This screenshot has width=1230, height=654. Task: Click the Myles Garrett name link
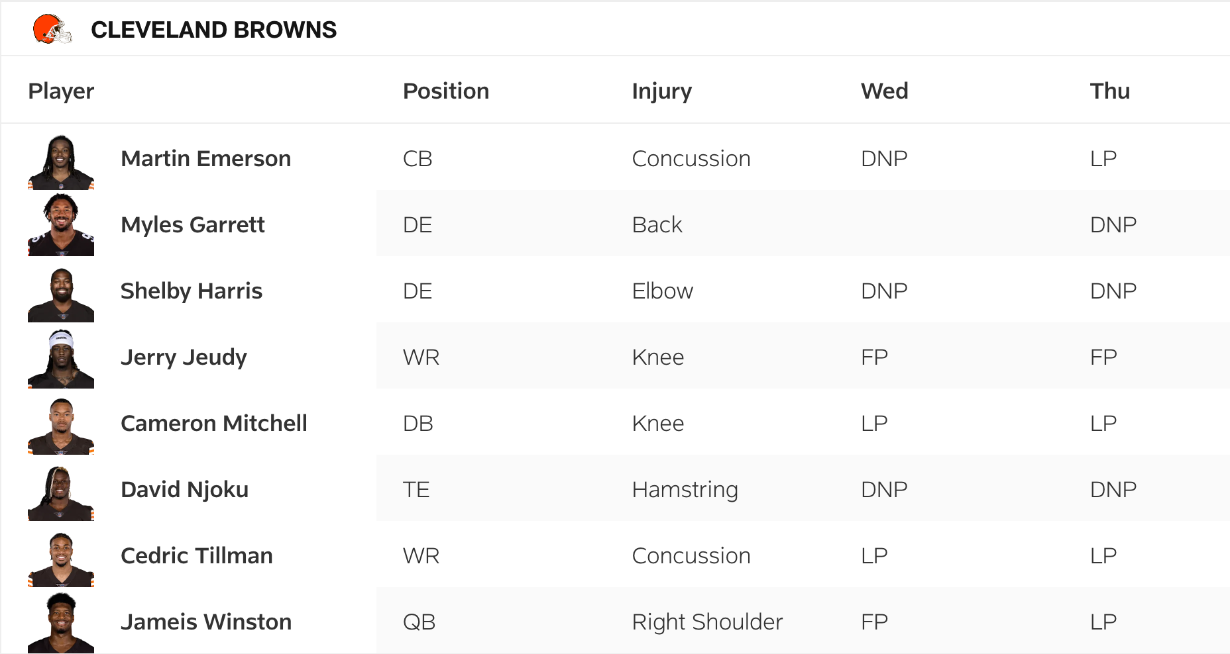[192, 225]
